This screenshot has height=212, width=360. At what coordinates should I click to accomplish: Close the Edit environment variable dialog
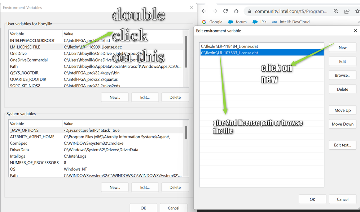pyautogui.click(x=355, y=31)
